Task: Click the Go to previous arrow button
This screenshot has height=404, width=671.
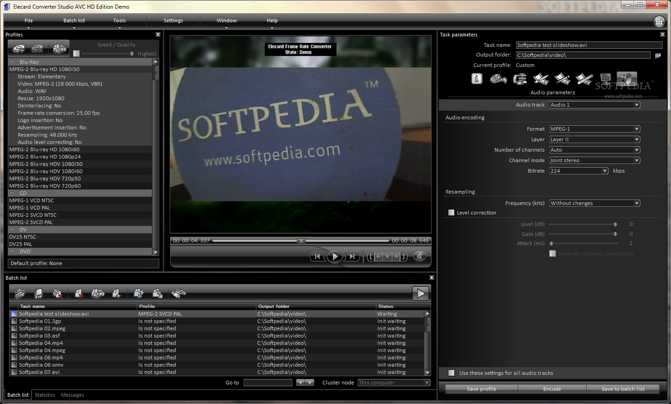Action: click(x=301, y=383)
